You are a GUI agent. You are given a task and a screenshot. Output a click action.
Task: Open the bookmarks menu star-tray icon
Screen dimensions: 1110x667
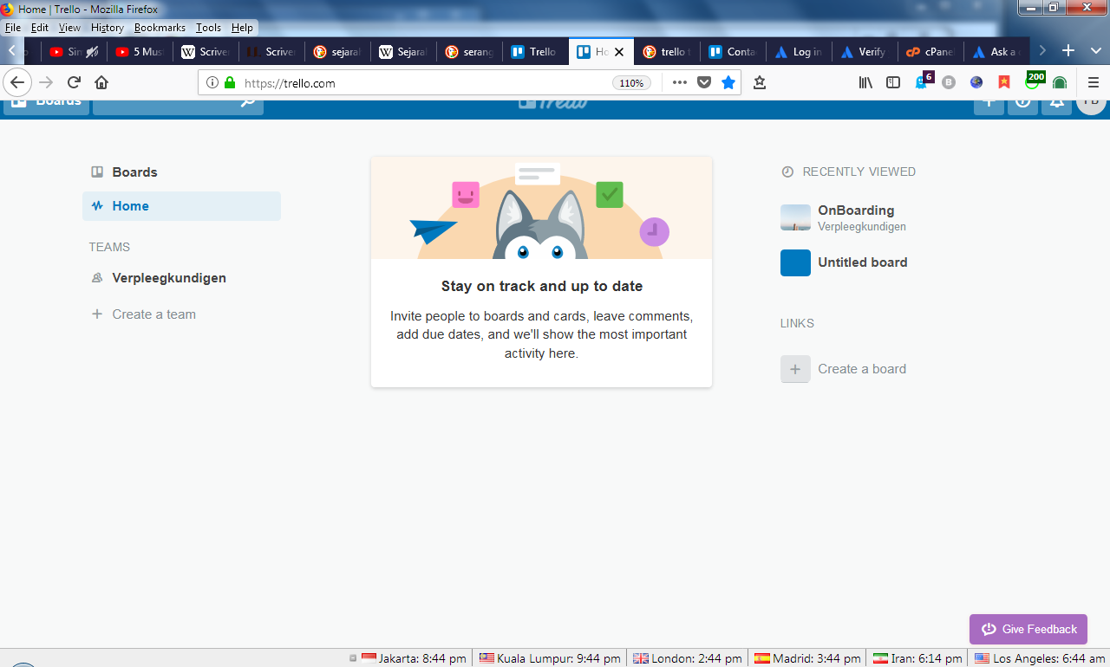click(x=760, y=82)
